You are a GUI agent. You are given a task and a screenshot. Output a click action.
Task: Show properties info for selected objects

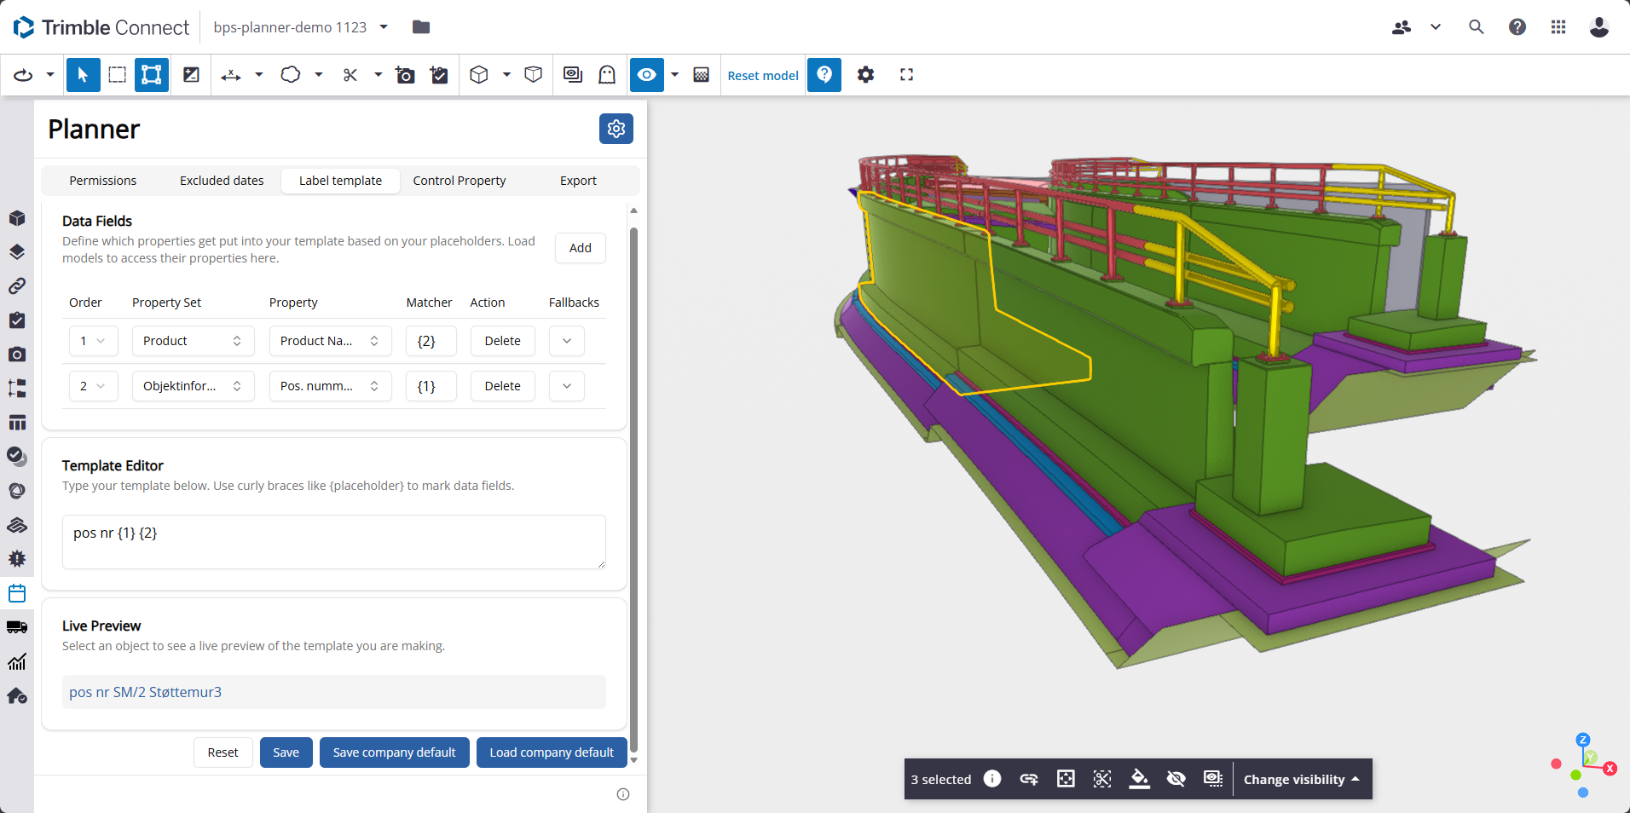coord(992,779)
